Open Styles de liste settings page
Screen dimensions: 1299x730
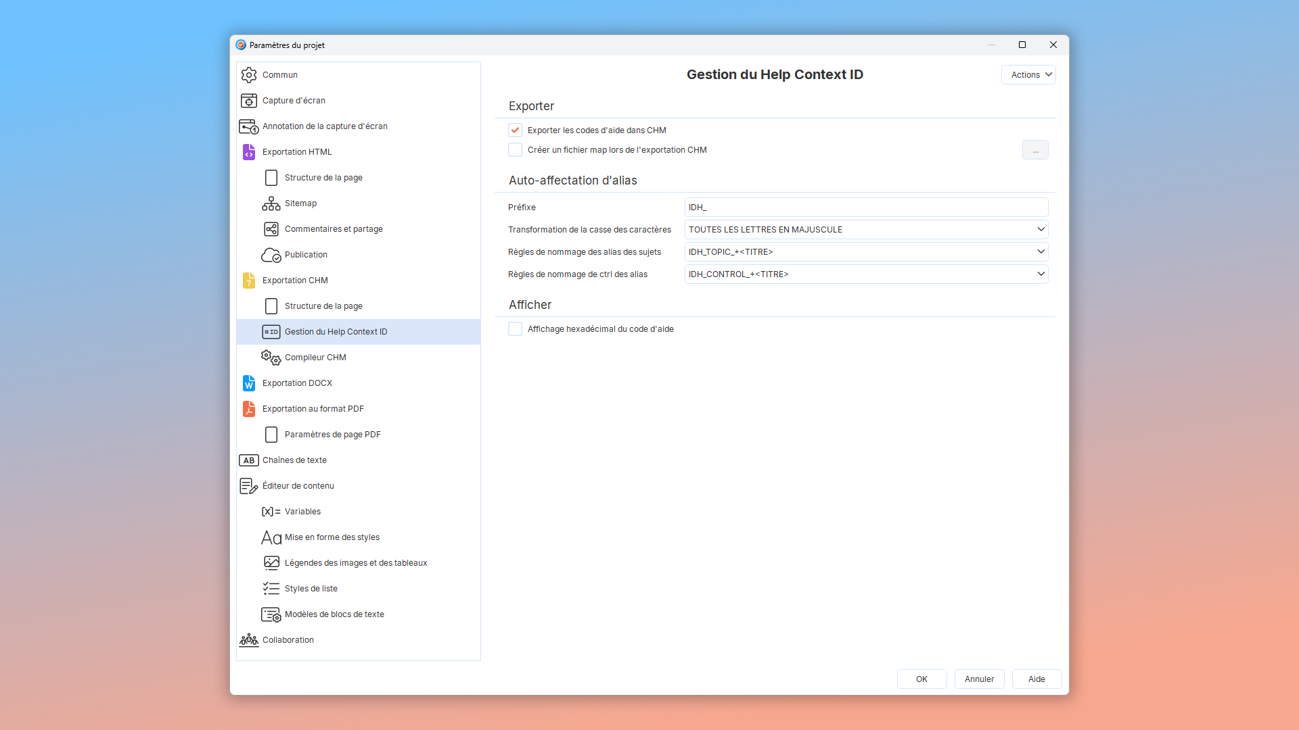311,589
